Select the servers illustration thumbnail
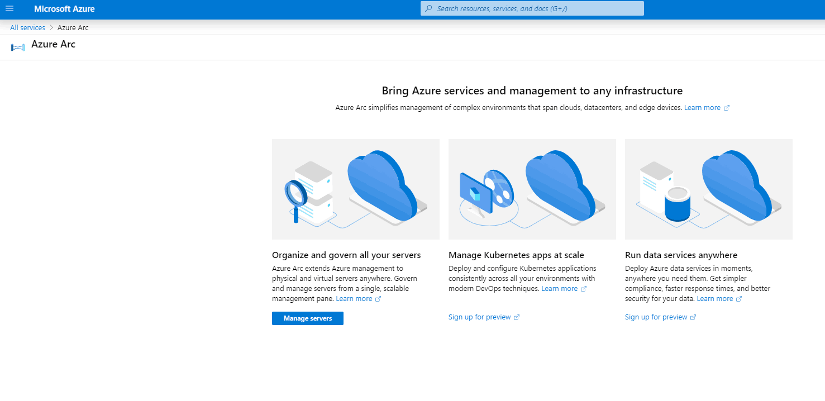The width and height of the screenshot is (825, 401). coord(355,189)
